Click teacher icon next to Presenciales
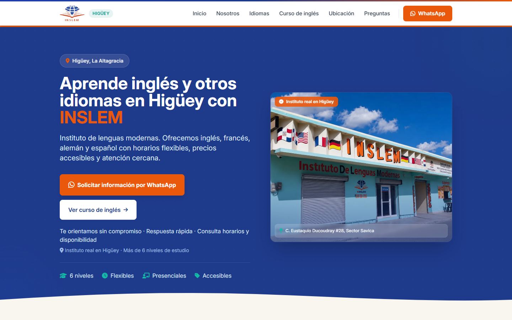 [146, 276]
